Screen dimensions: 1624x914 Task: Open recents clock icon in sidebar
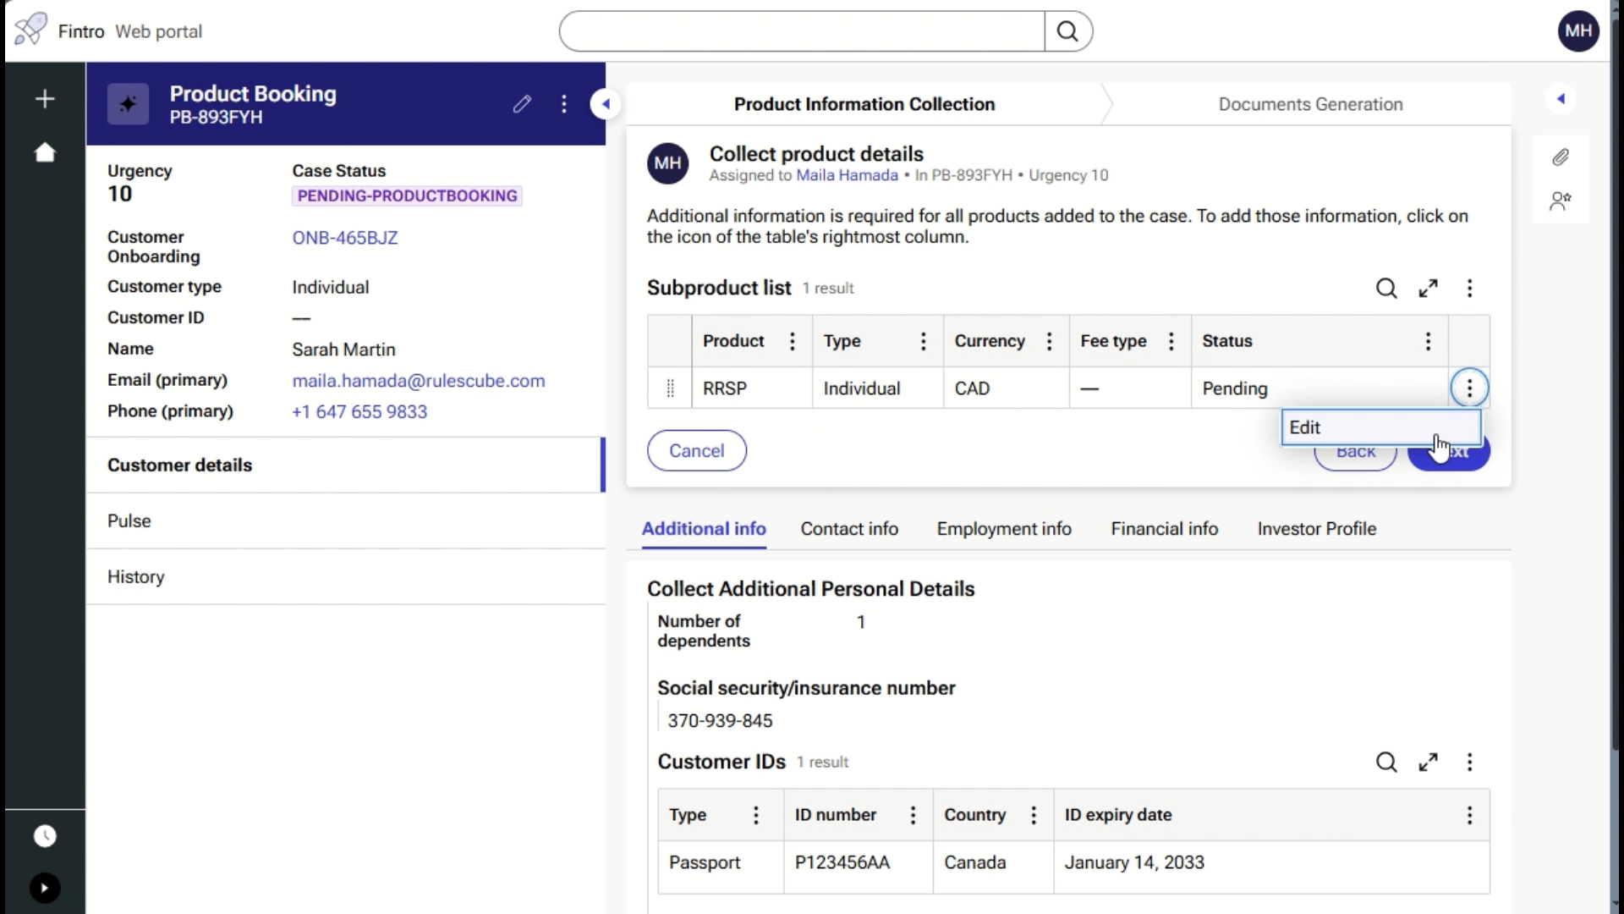[x=45, y=836]
